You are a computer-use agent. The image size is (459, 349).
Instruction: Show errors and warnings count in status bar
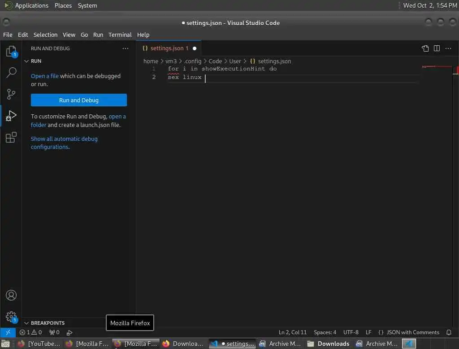(x=31, y=332)
